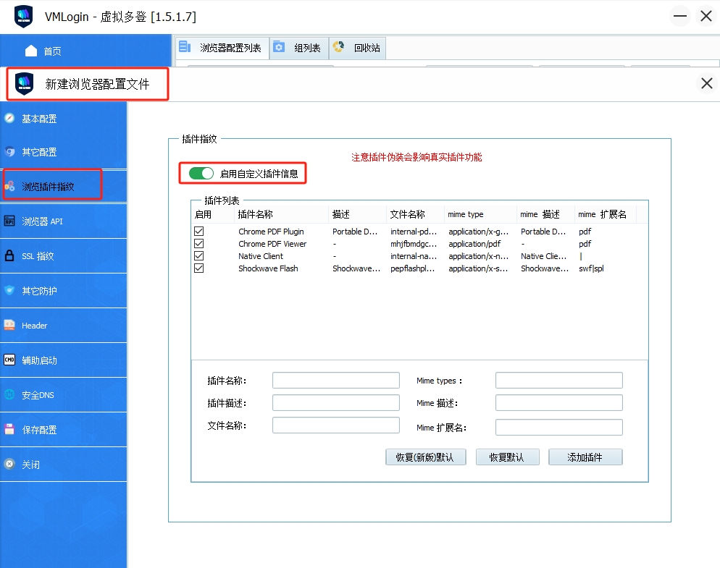The width and height of the screenshot is (720, 568).
Task: Click the 关闭 circle icon in sidebar
Action: [x=9, y=465]
